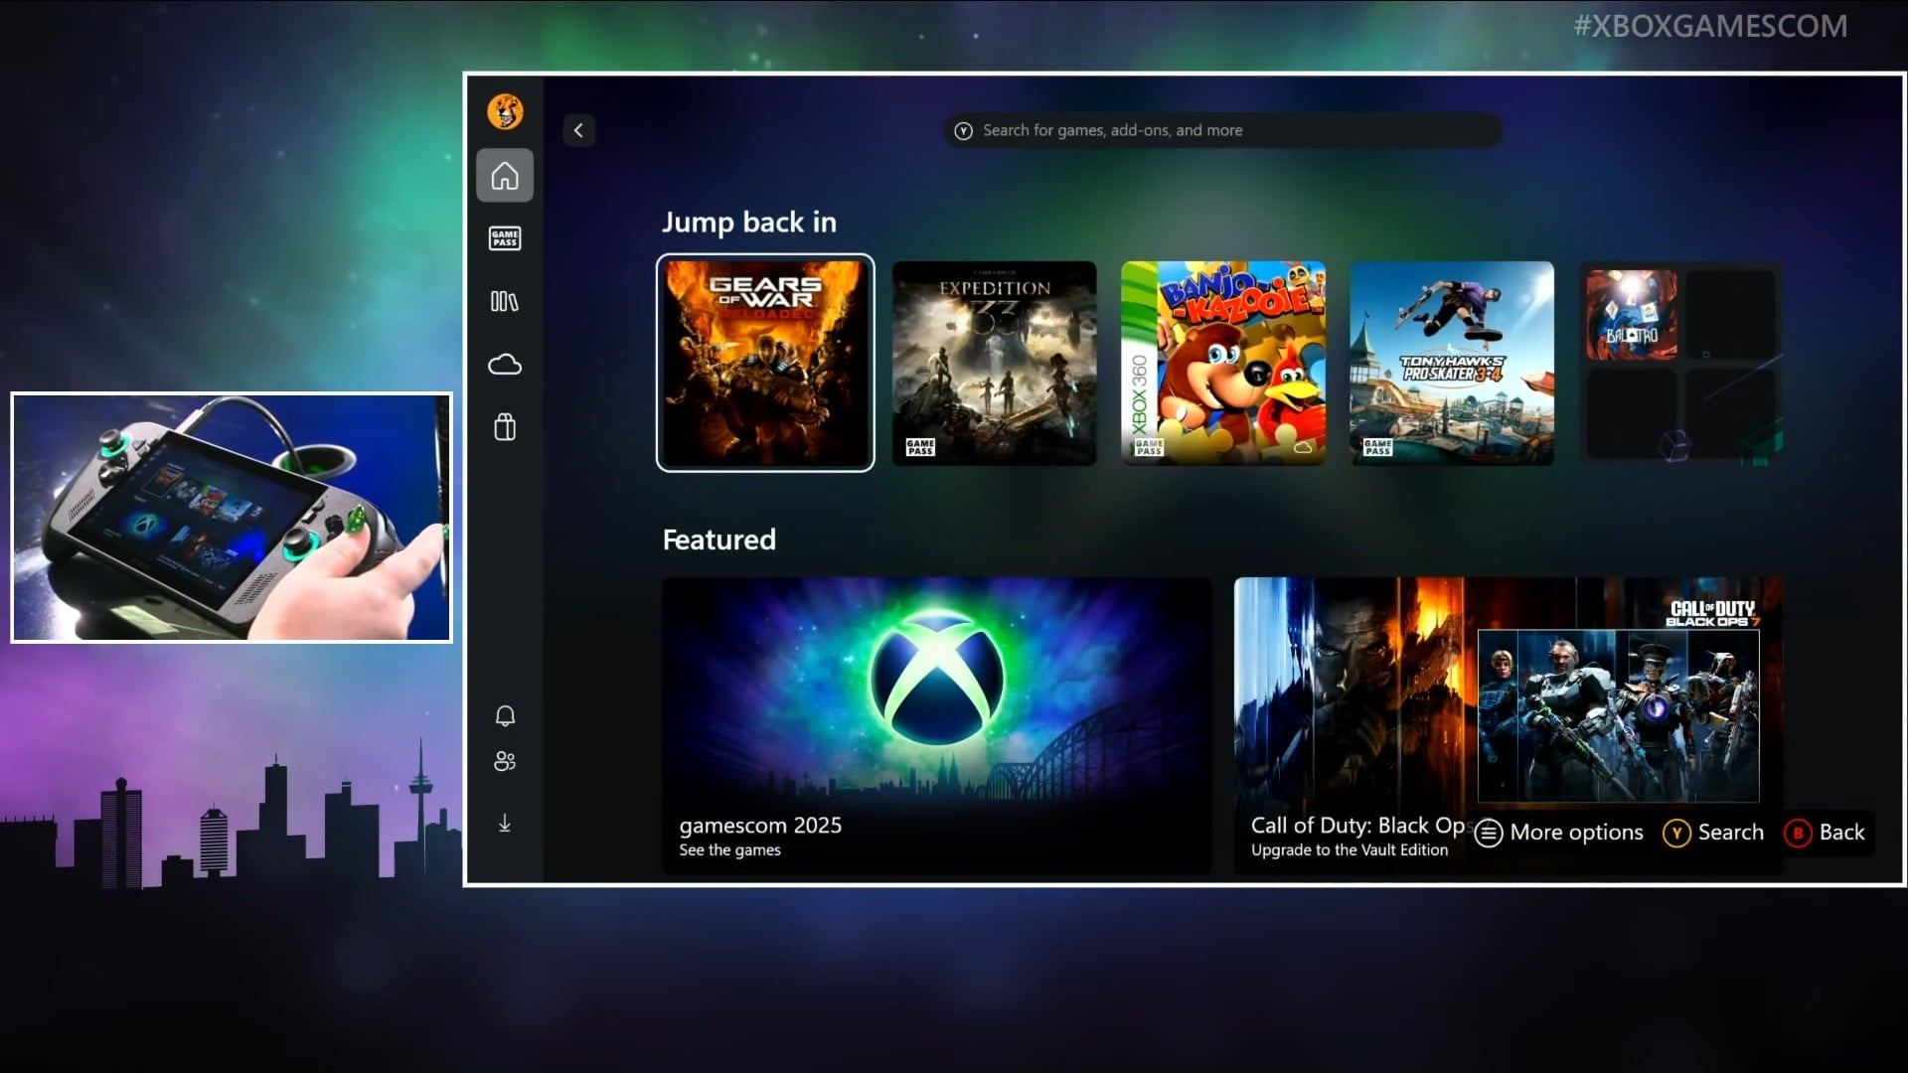This screenshot has width=1908, height=1073.
Task: Click the search games and add-ons field
Action: (x=1222, y=130)
